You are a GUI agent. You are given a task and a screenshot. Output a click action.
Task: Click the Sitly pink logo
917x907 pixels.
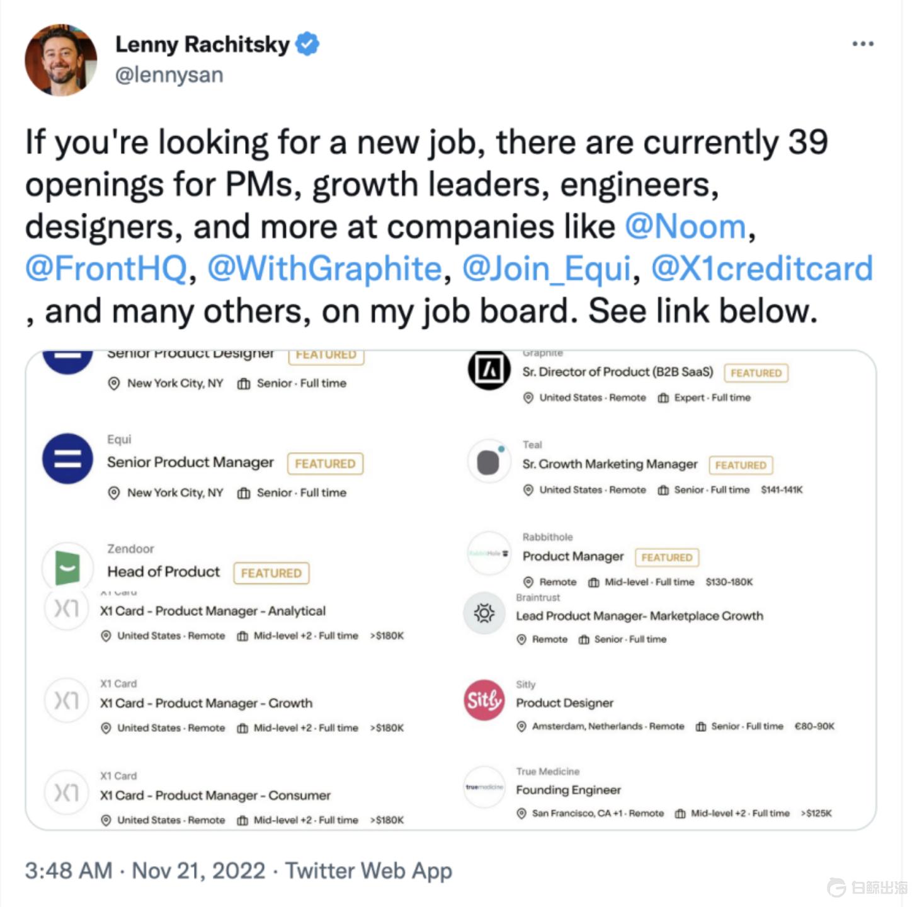click(483, 701)
